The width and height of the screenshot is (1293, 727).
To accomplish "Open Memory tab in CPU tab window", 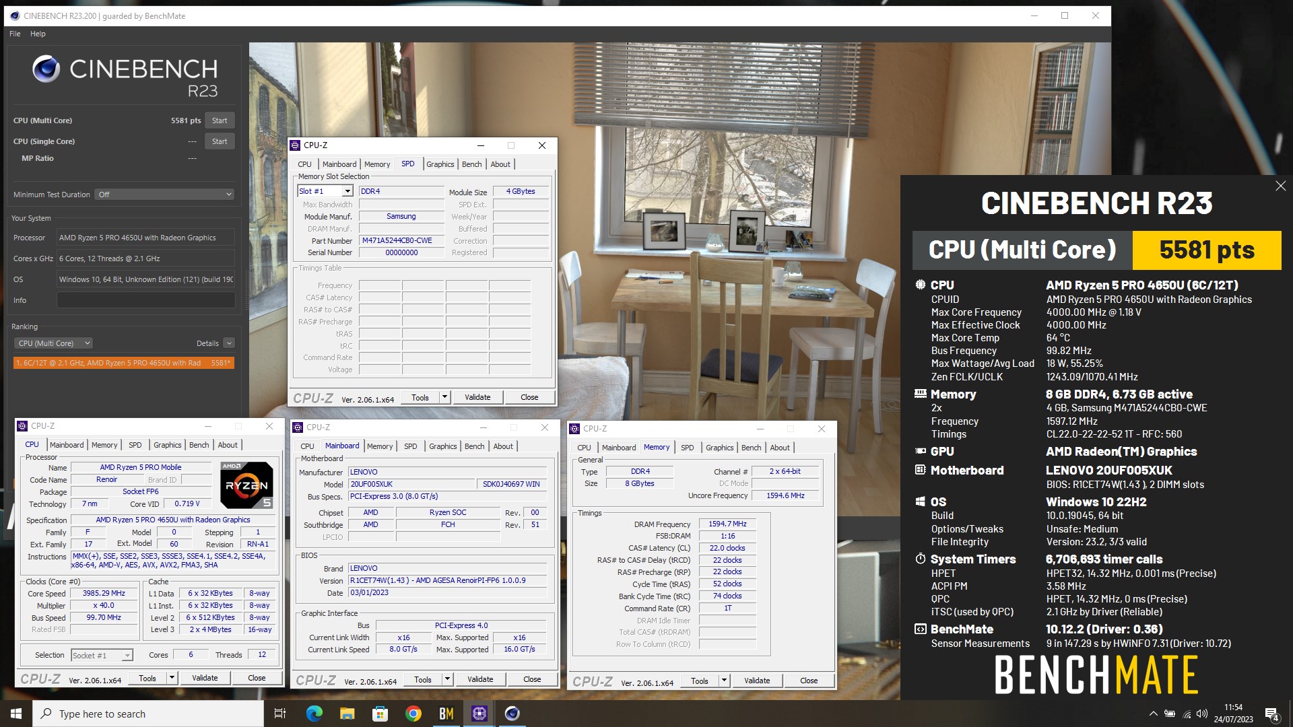I will (104, 445).
